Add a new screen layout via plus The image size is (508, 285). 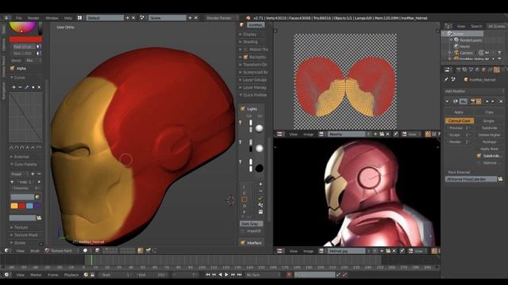pyautogui.click(x=128, y=17)
